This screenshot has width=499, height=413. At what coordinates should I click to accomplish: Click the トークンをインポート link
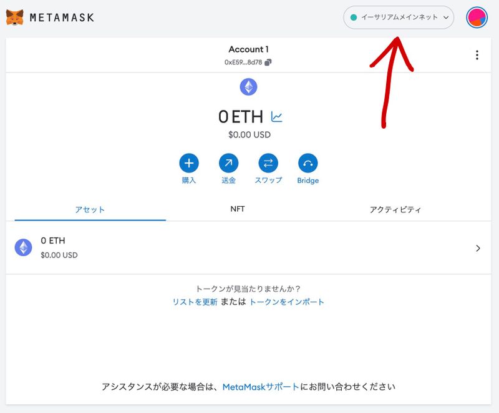click(286, 302)
